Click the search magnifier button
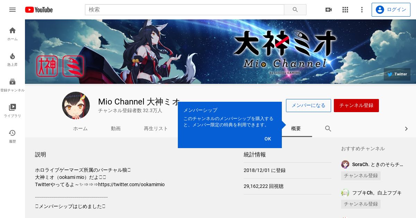 click(x=295, y=10)
